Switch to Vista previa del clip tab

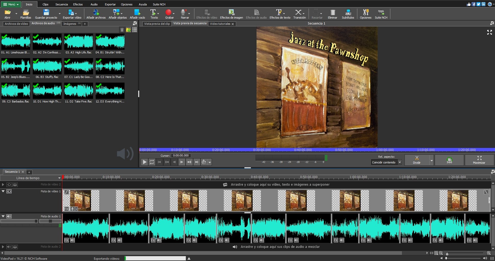157,24
